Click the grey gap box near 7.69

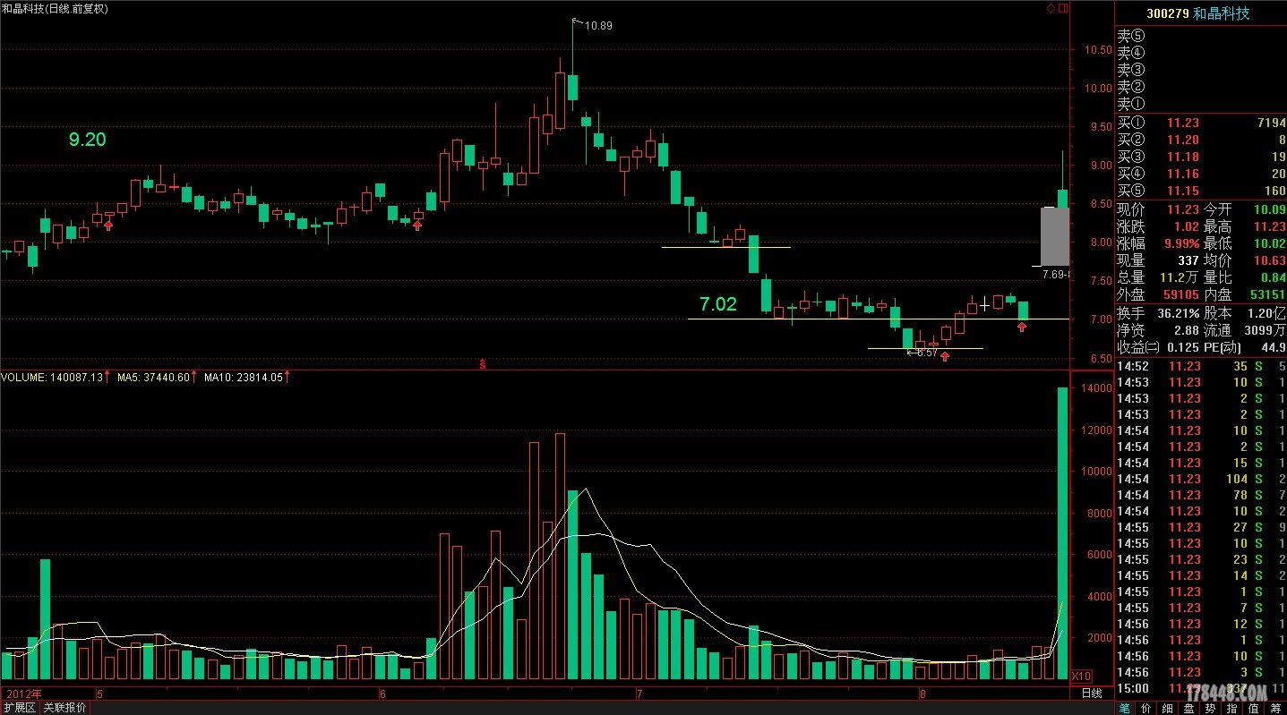point(1054,235)
